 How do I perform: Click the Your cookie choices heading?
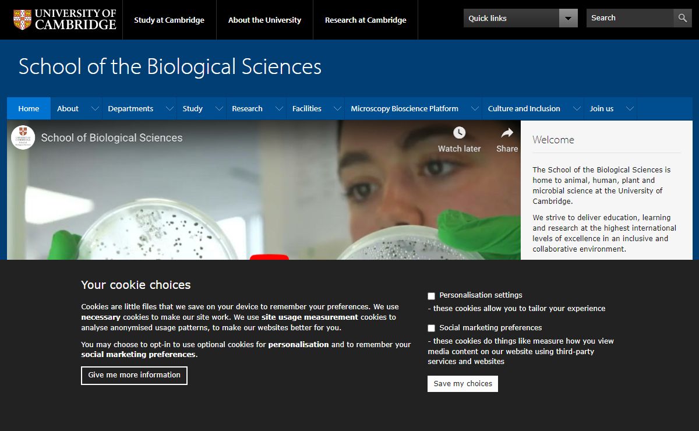(x=136, y=285)
